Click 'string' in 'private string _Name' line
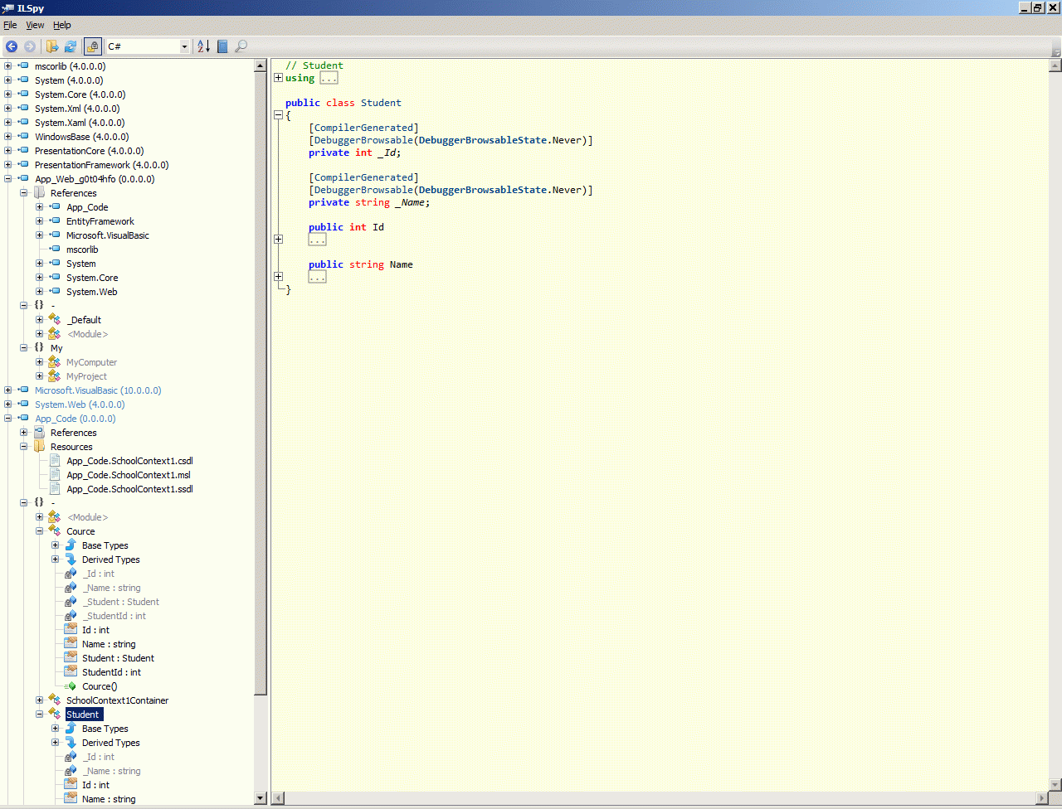 pyautogui.click(x=373, y=202)
